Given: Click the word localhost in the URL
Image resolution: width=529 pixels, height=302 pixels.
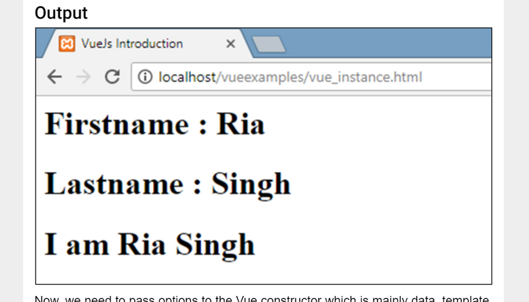Looking at the screenshot, I should coord(186,77).
